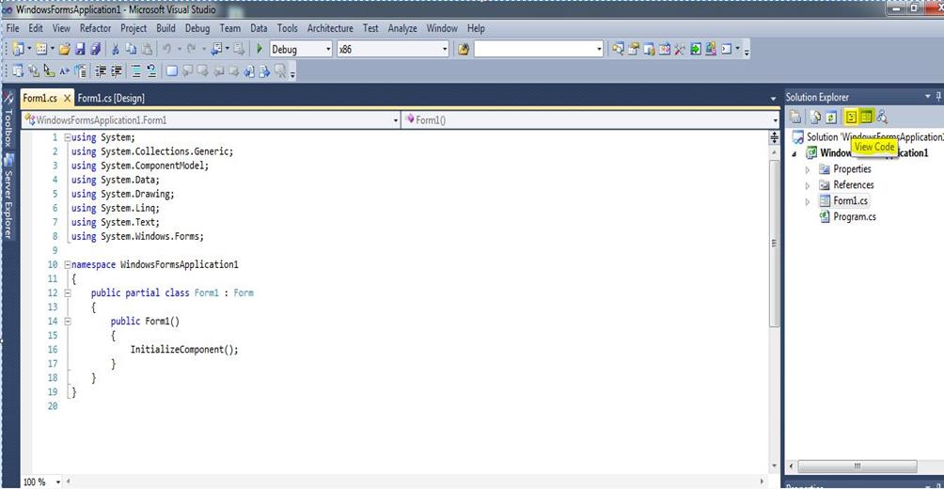944x489 pixels.
Task: Click the New Project toolbar icon
Action: tap(18, 50)
